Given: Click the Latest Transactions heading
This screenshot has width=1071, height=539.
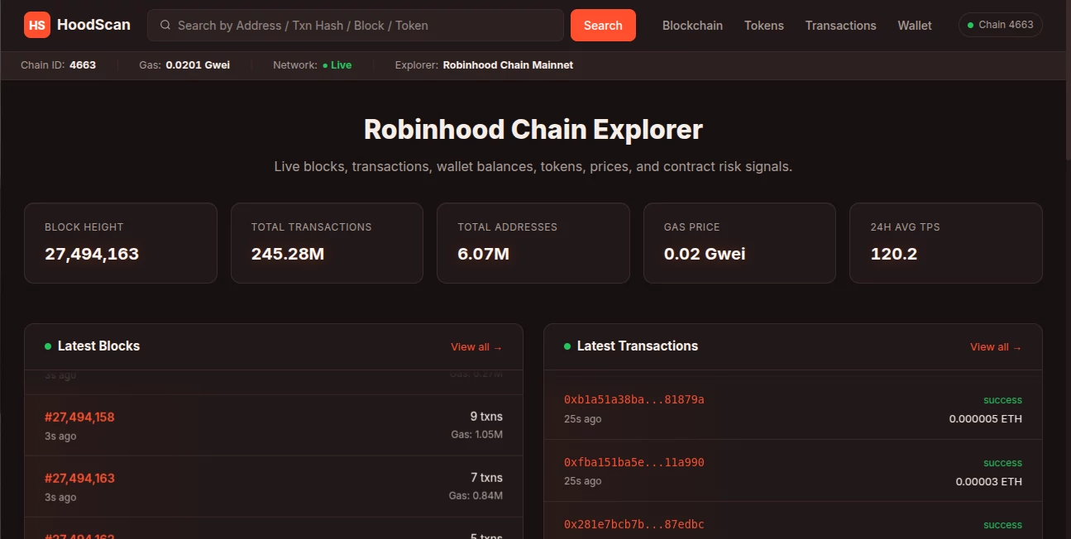Looking at the screenshot, I should click(x=638, y=346).
